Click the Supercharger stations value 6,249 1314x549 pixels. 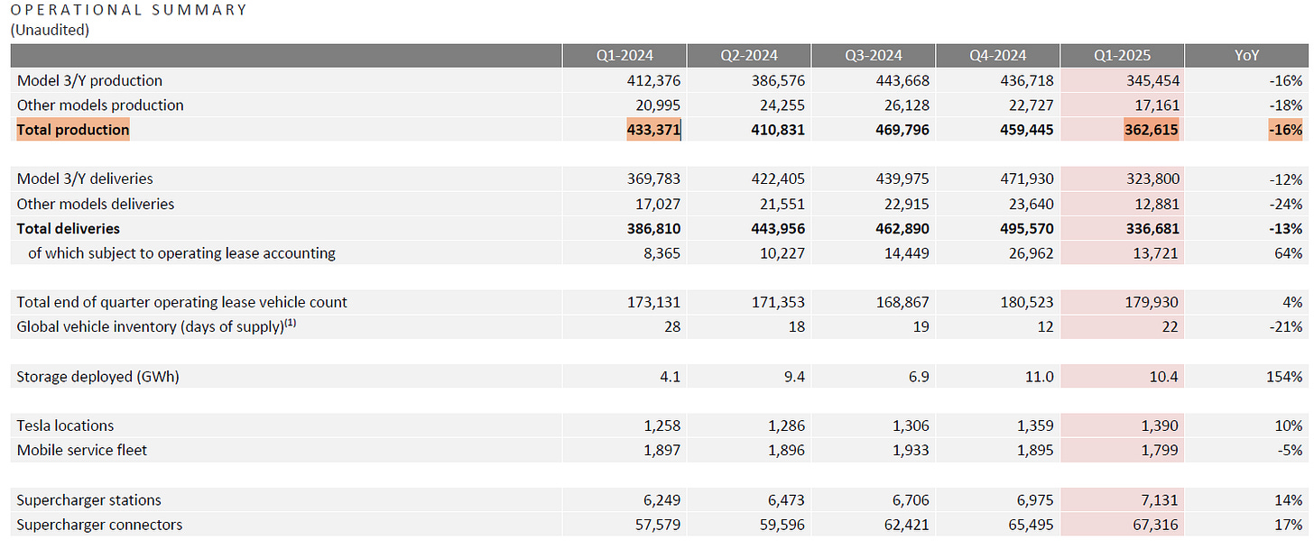(662, 499)
